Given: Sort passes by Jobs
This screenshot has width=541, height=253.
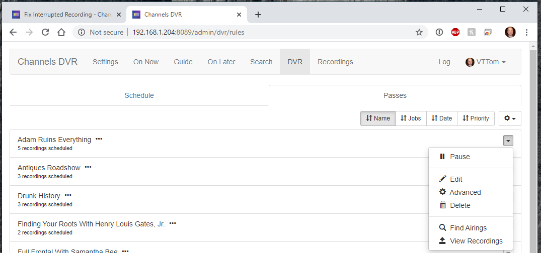Looking at the screenshot, I should point(411,118).
